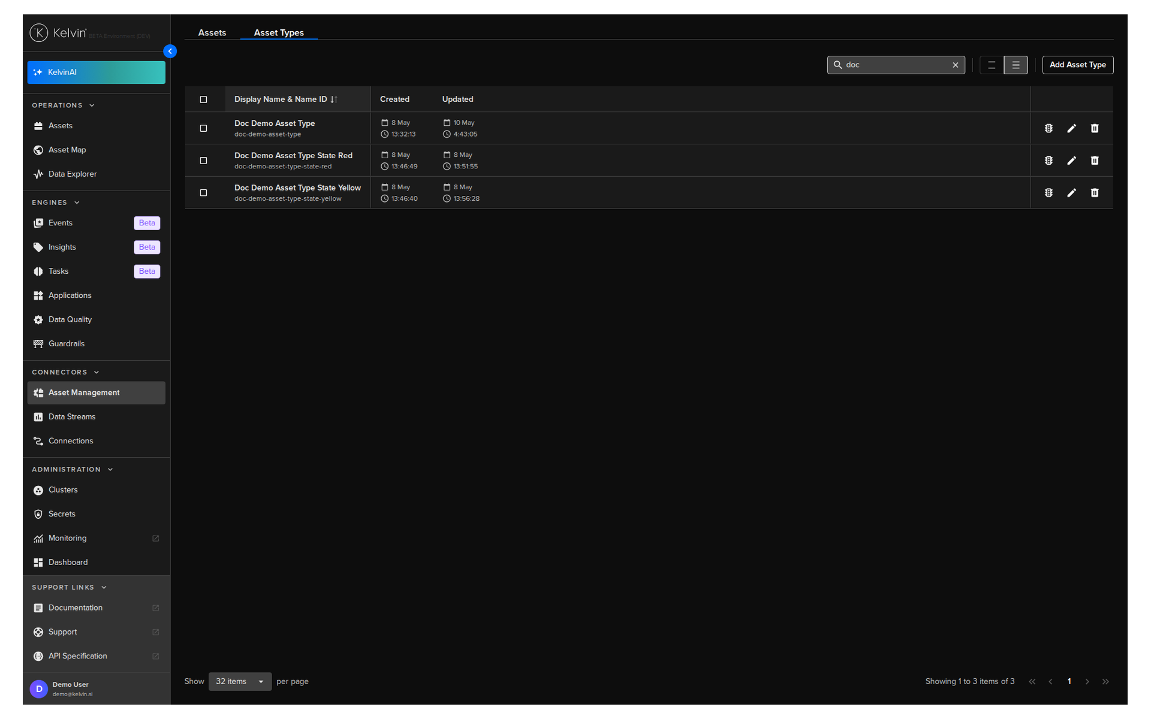The image size is (1151, 719).
Task: Open Documentation link
Action: [x=96, y=608]
